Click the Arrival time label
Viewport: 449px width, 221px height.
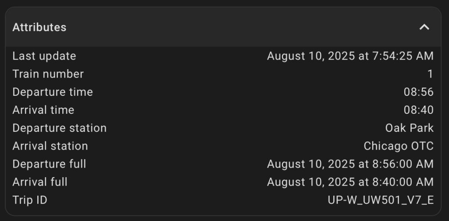tap(43, 110)
